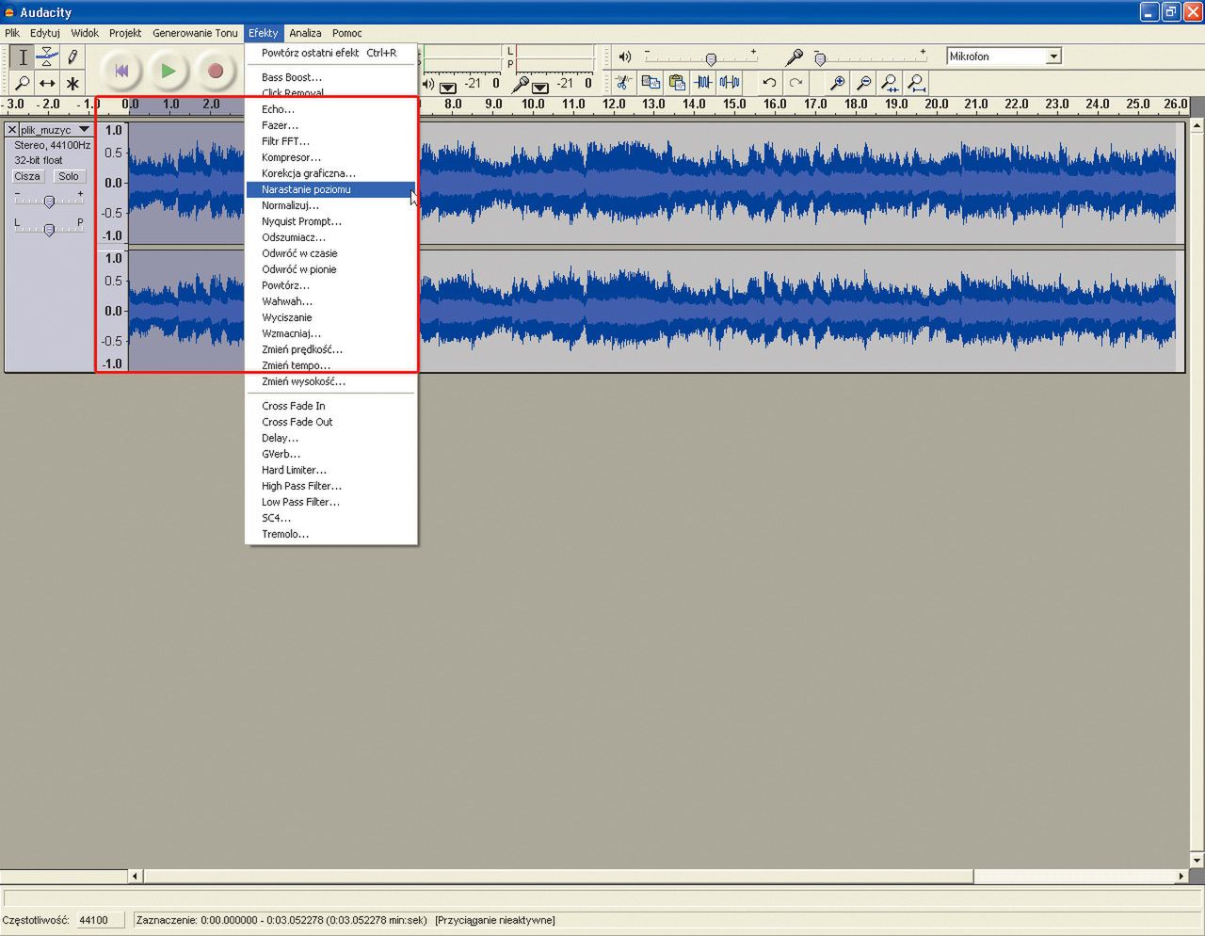Click the Częstotliwość 44100 rate field
Screen dimensions: 1205x936
point(99,920)
